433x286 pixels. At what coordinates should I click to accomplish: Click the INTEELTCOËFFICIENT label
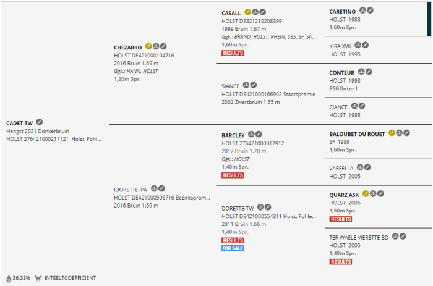tap(70, 278)
